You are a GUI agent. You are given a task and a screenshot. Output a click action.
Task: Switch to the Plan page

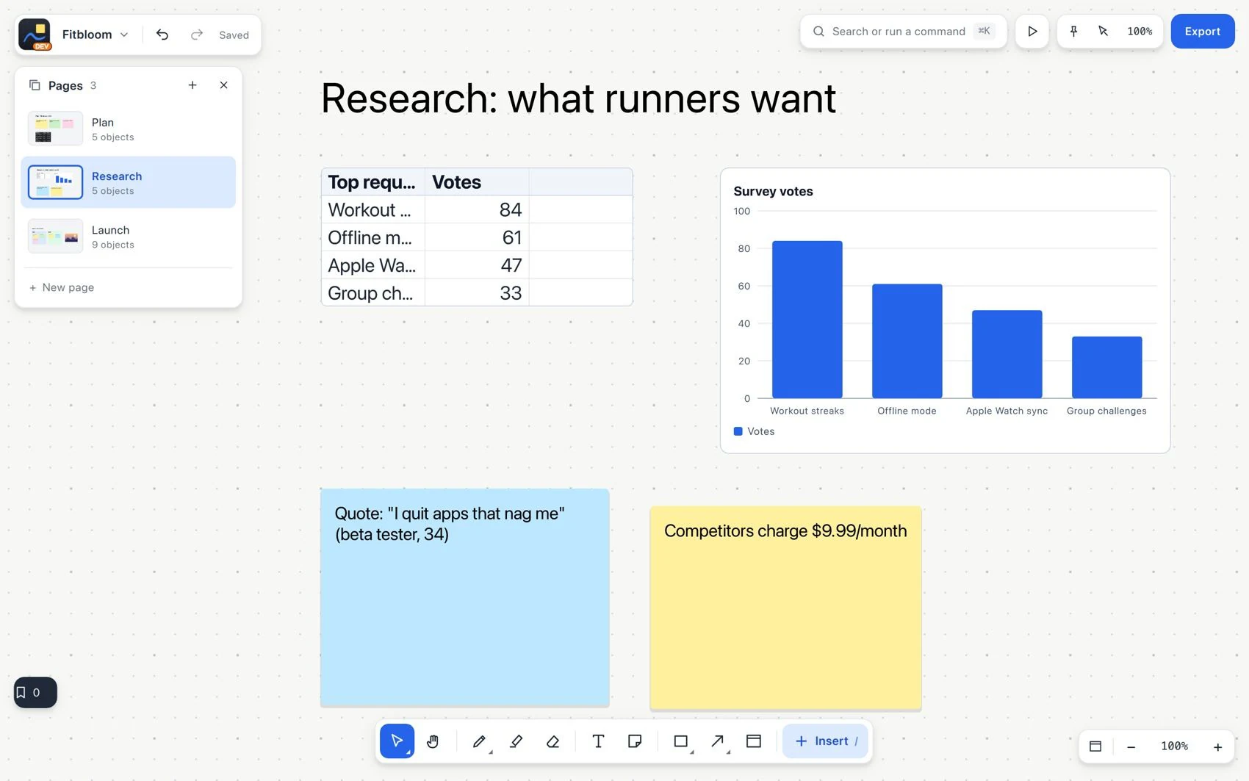coord(129,129)
